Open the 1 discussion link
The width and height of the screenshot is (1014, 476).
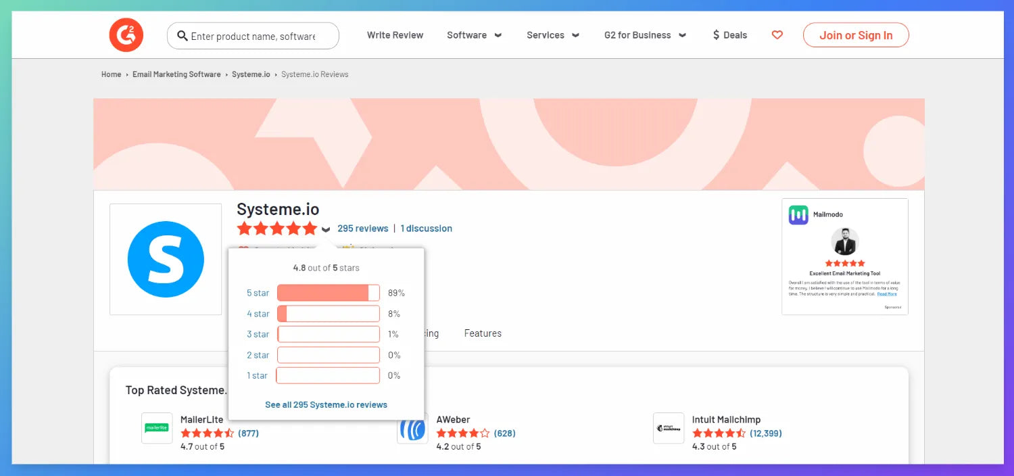coord(427,229)
